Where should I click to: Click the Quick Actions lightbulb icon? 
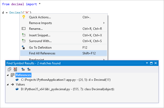24,17
